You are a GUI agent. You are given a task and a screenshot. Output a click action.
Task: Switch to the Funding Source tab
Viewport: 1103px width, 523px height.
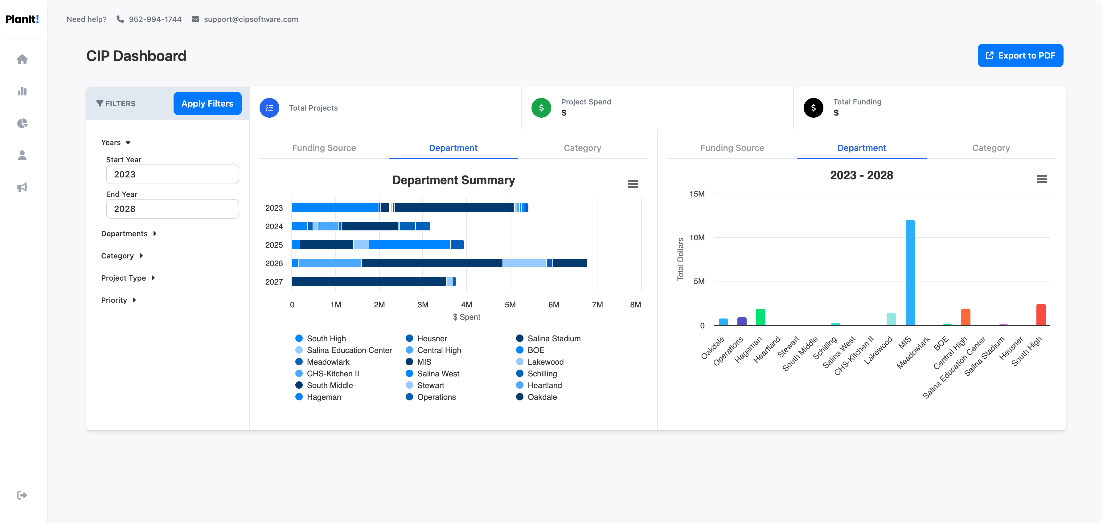point(324,148)
